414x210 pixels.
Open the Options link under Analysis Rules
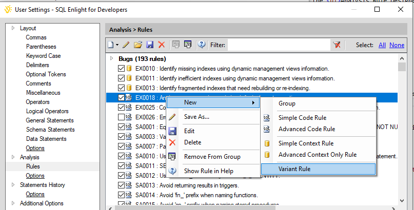pos(35,176)
